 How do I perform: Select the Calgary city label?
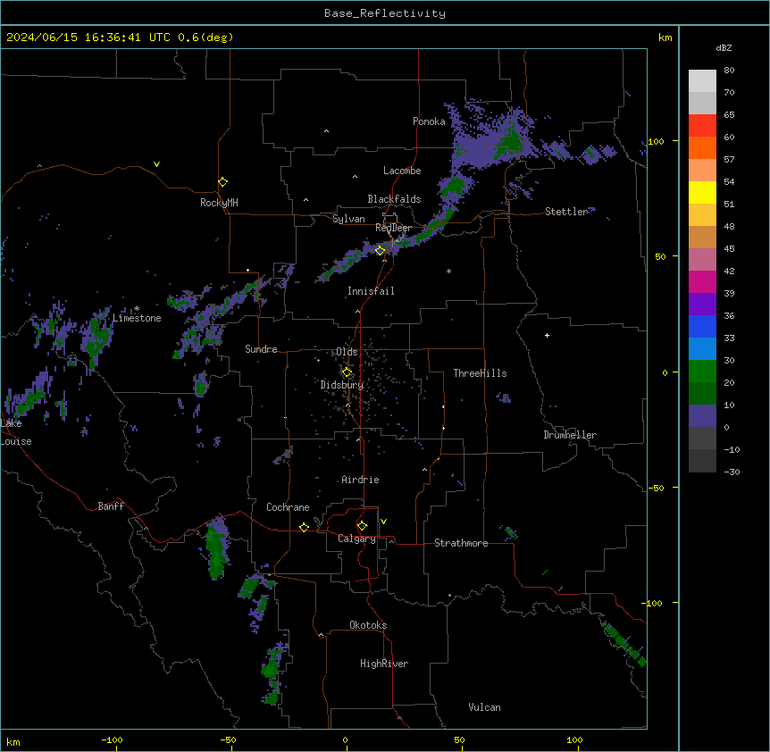coord(356,539)
